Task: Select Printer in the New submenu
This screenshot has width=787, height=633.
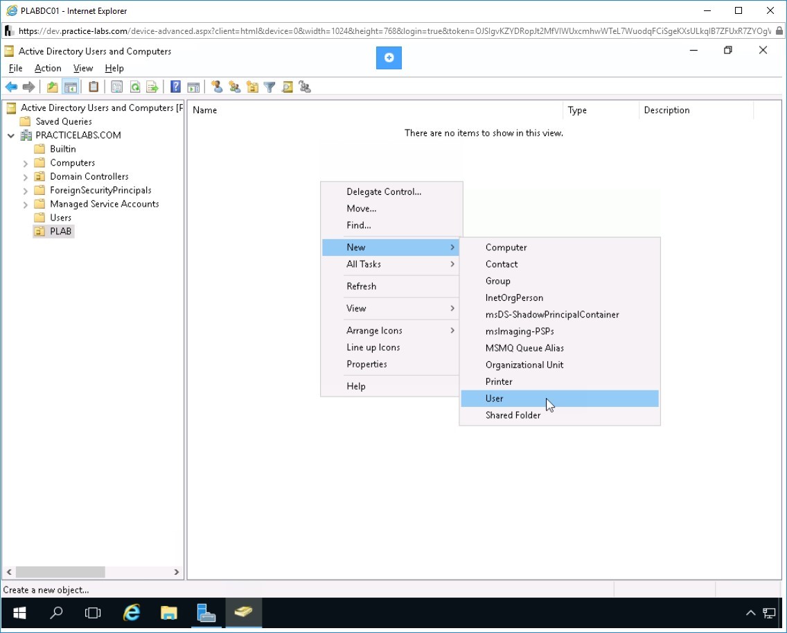Action: pos(560,382)
